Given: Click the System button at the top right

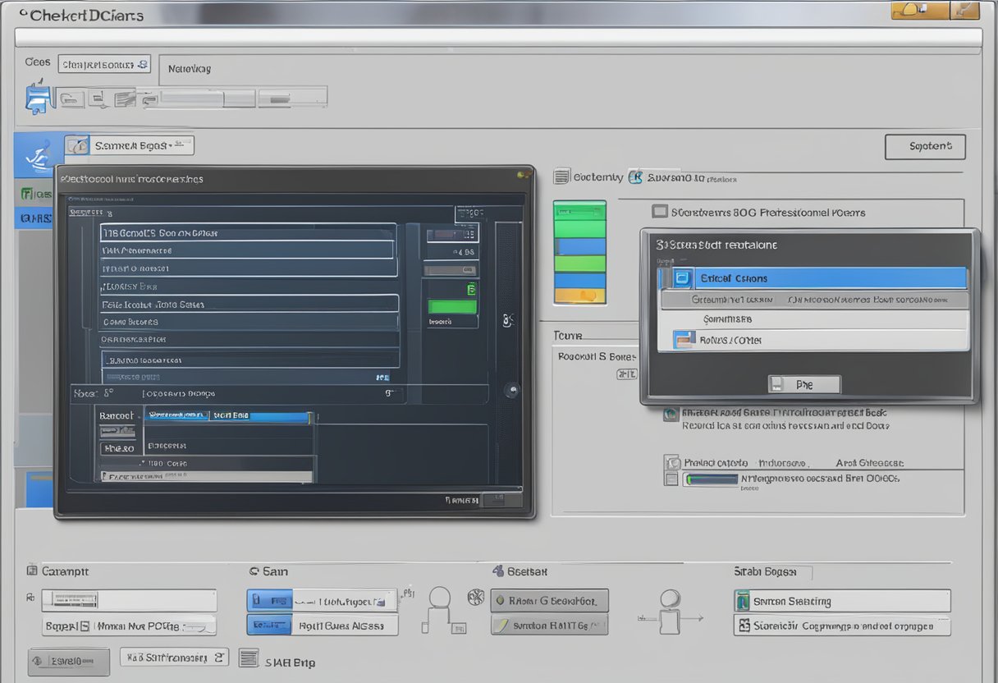Looking at the screenshot, I should pyautogui.click(x=924, y=147).
